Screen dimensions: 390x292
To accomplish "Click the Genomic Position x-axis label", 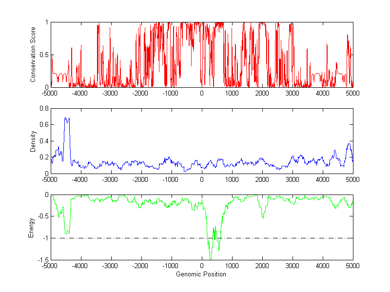I will 201,274.
